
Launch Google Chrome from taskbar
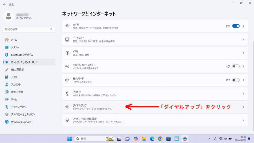point(160,139)
